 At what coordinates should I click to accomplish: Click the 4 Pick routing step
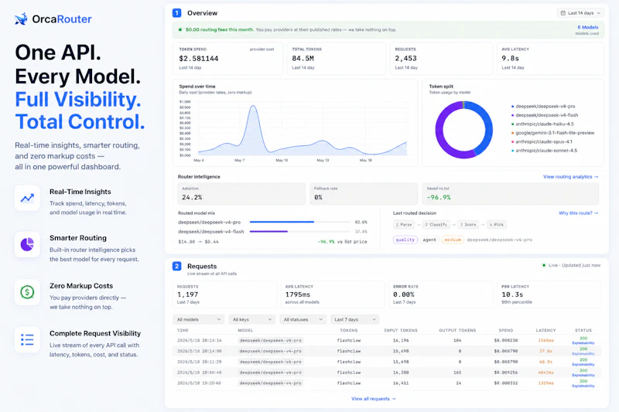(x=496, y=225)
